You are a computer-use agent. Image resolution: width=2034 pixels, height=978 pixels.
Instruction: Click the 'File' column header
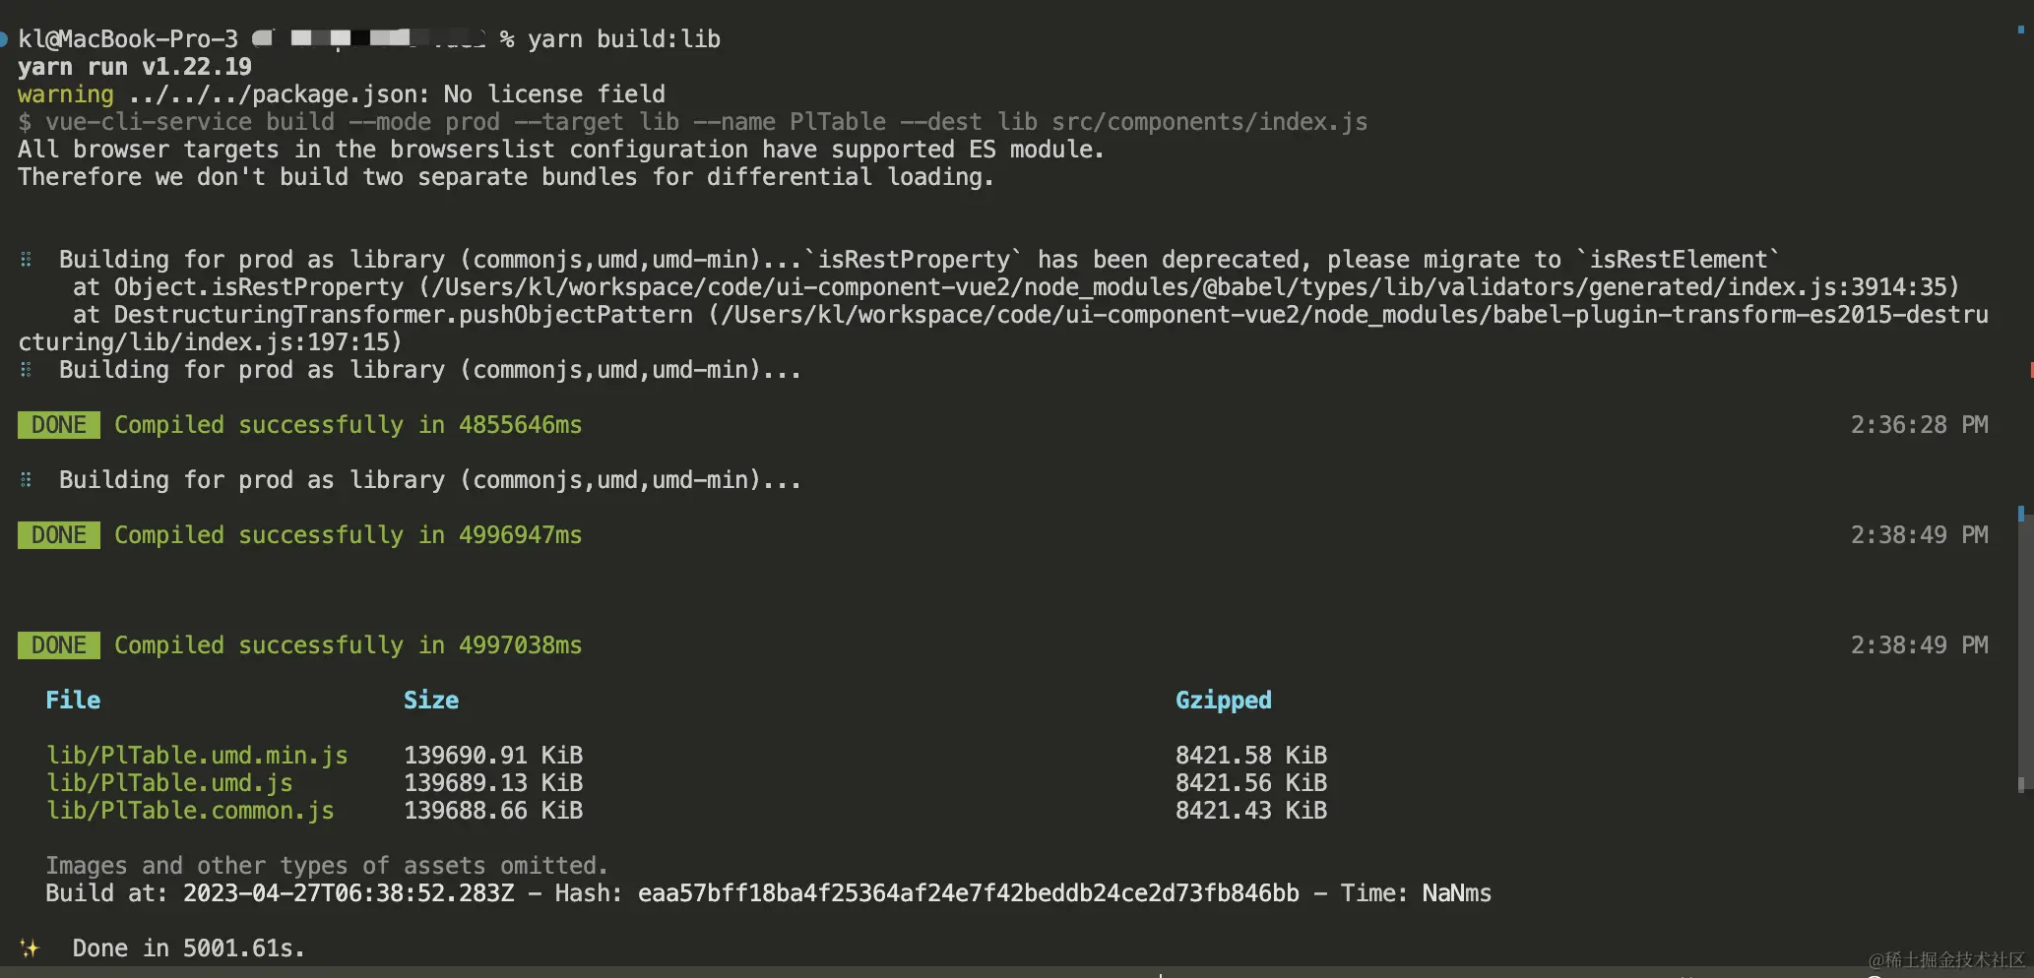(73, 701)
